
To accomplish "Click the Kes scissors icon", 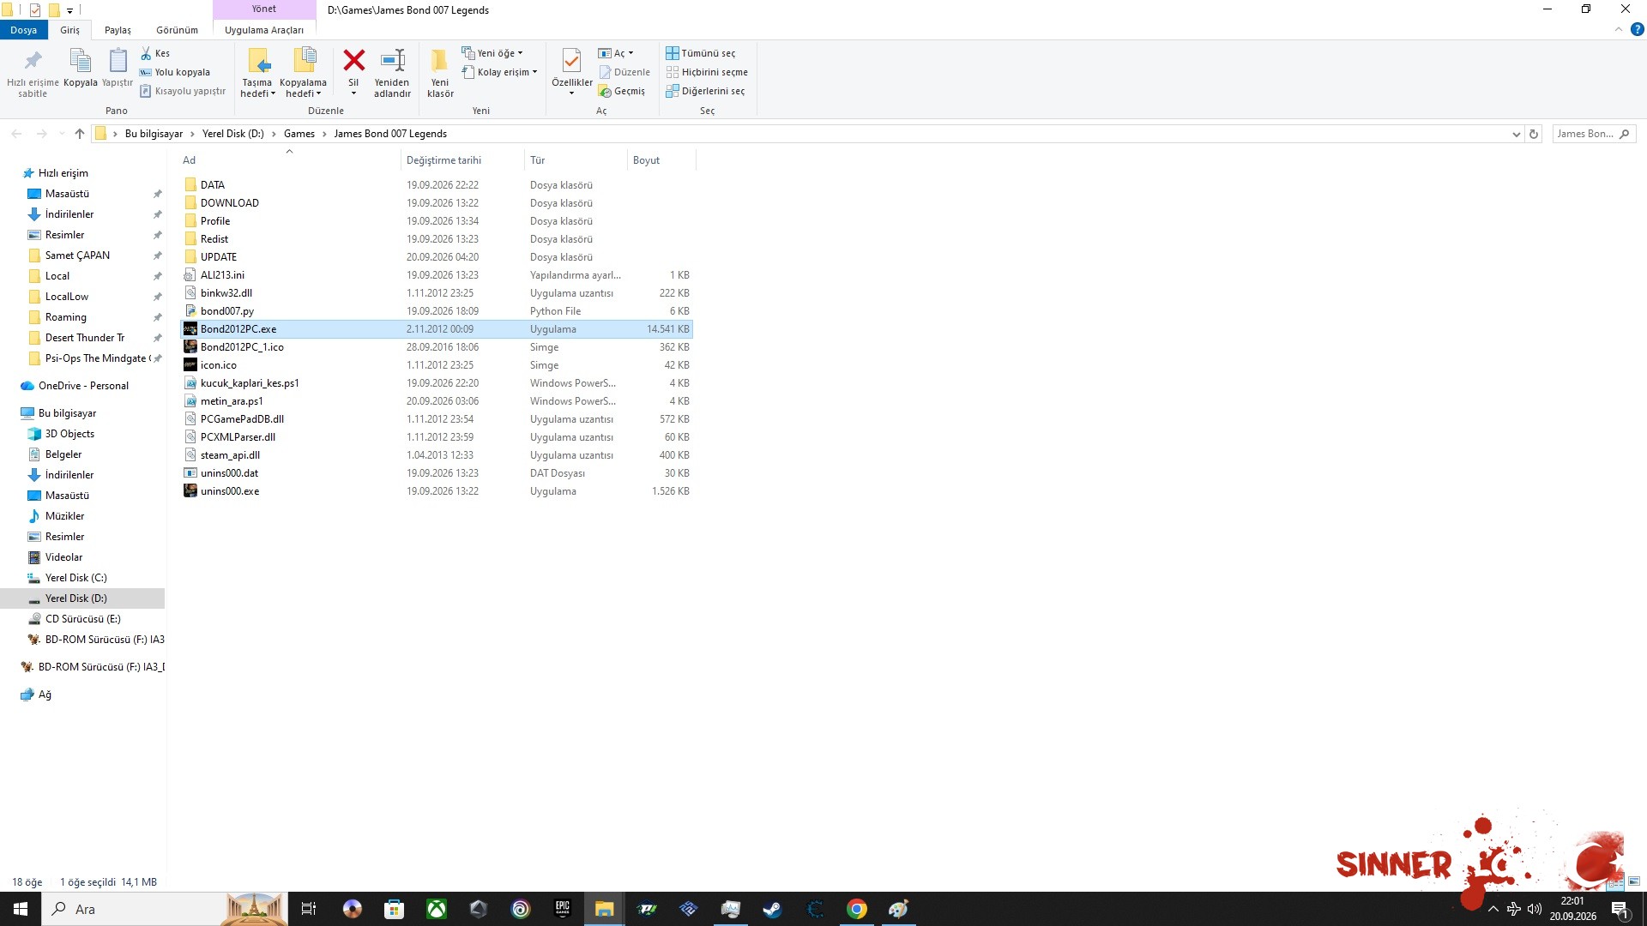I will coord(146,53).
